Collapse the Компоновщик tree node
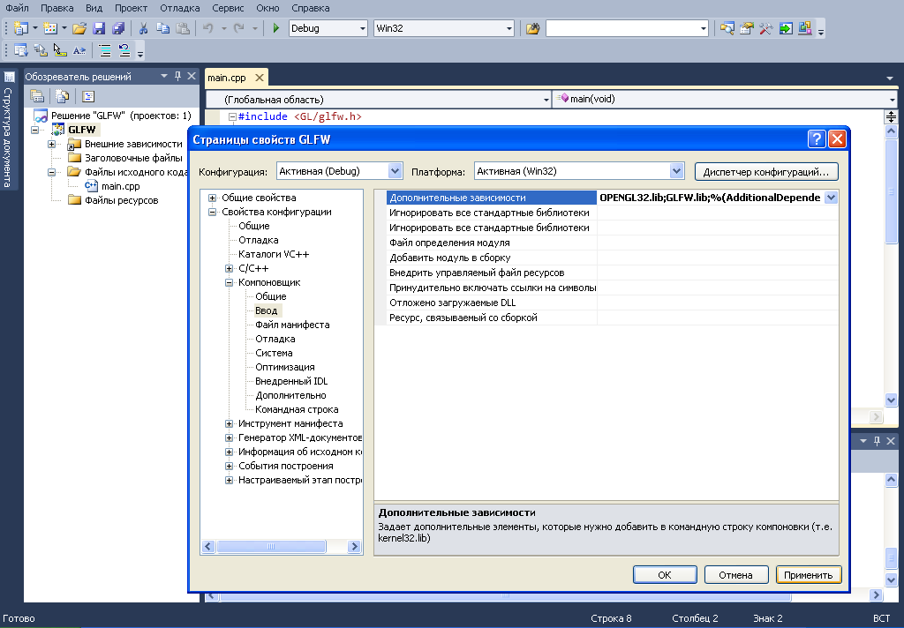This screenshot has width=904, height=628. click(229, 282)
